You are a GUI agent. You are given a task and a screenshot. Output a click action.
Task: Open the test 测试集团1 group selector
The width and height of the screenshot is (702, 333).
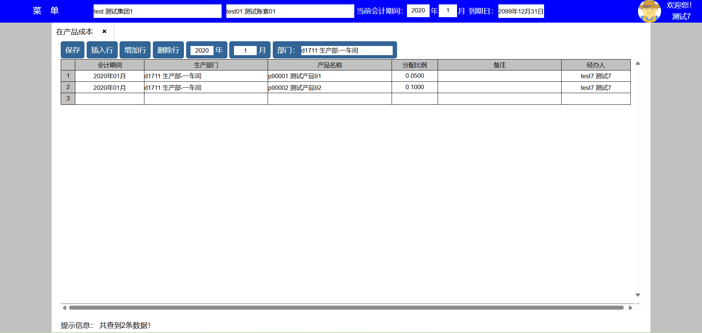pos(157,11)
